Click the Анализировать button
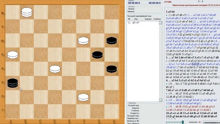Screen dimensions: 220x124 212,123
